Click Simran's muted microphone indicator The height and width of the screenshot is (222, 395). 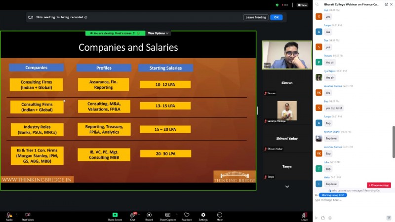point(265,93)
